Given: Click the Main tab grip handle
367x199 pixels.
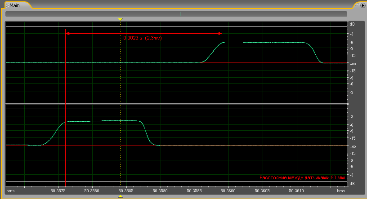Looking at the screenshot, I should click(x=7, y=5).
